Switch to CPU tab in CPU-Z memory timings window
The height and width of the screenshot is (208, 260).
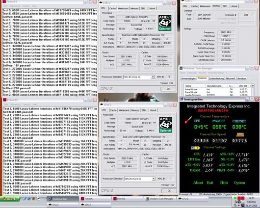click(x=185, y=6)
